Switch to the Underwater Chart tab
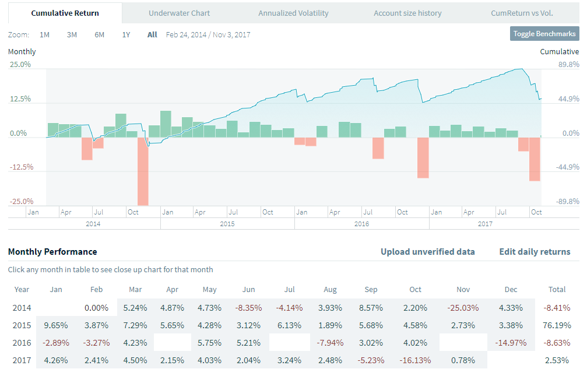Image resolution: width=587 pixels, height=376 pixels. [179, 13]
